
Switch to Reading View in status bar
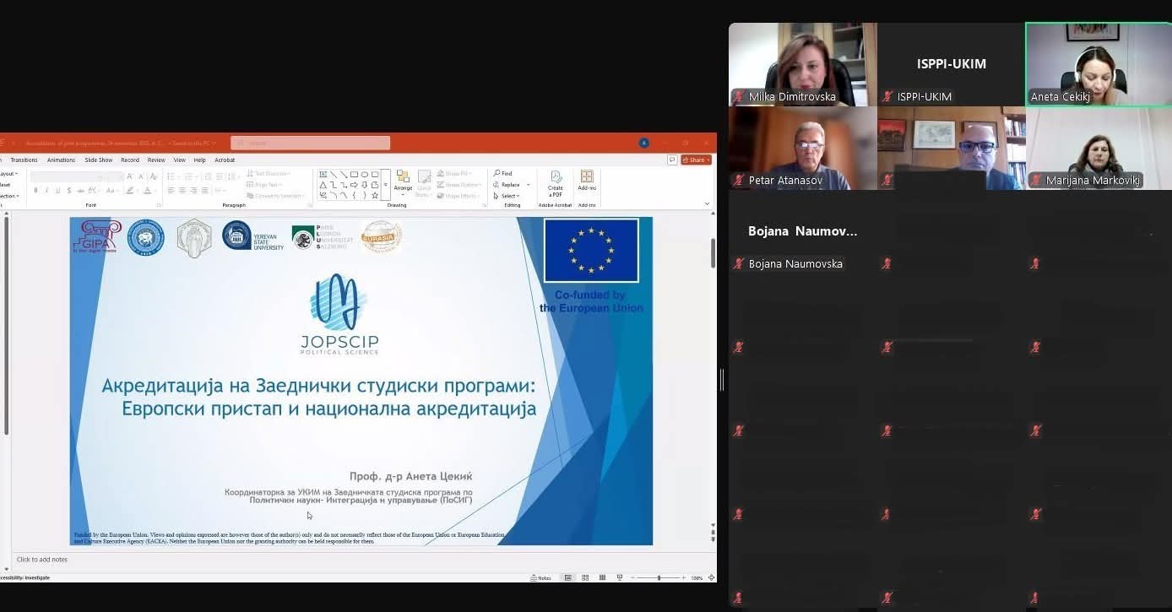pyautogui.click(x=602, y=577)
